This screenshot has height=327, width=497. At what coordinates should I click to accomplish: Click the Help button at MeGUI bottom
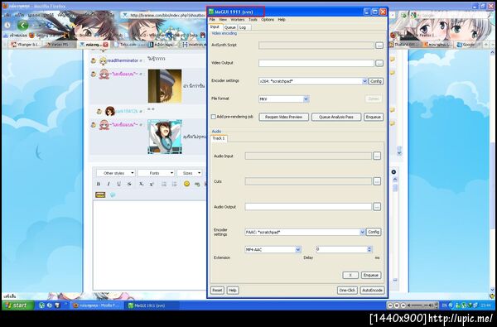pos(233,291)
